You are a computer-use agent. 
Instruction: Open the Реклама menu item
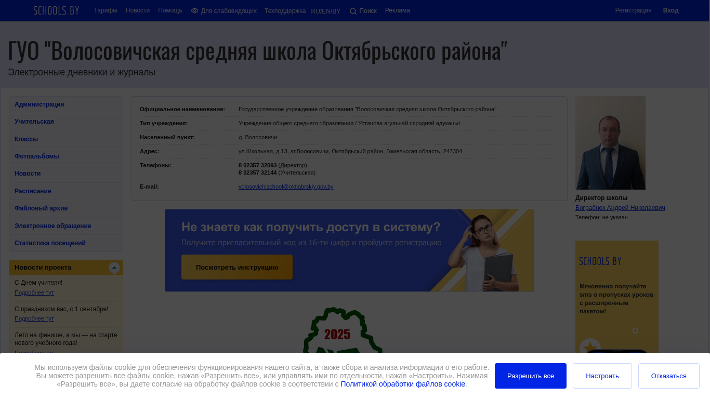(x=398, y=10)
